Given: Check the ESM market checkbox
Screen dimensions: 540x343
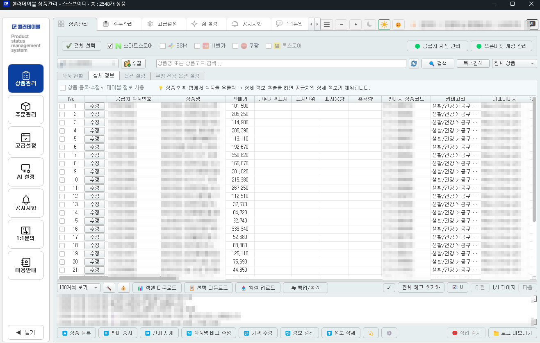Looking at the screenshot, I should pyautogui.click(x=163, y=46).
